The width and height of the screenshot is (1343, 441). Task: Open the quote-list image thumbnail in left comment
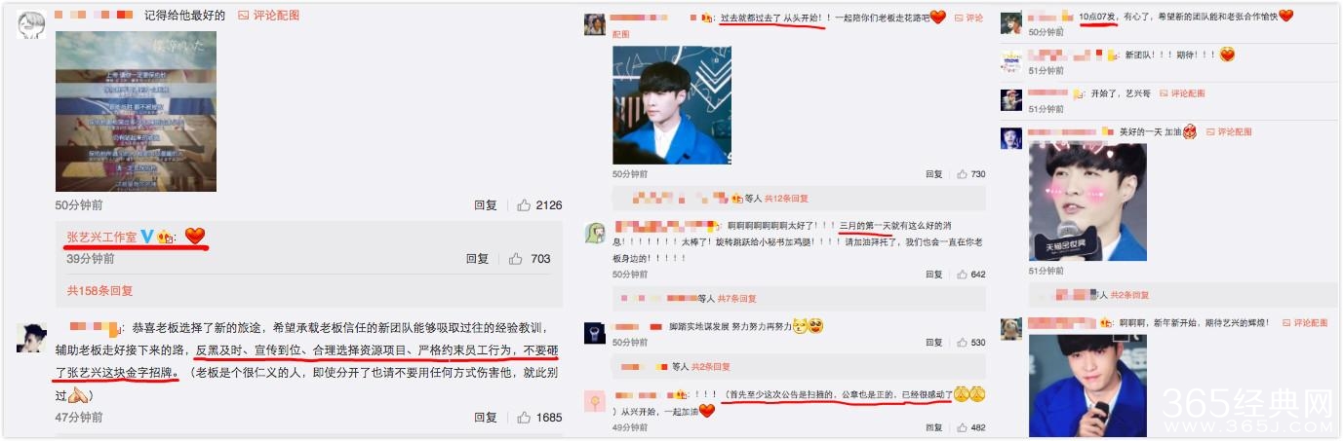(136, 111)
